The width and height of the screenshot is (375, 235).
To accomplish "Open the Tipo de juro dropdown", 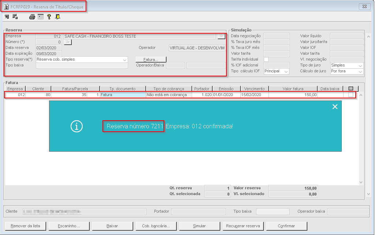I will [360, 65].
